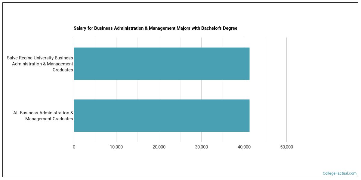Click the 50,000 axis label
The width and height of the screenshot is (361, 180).
point(286,147)
